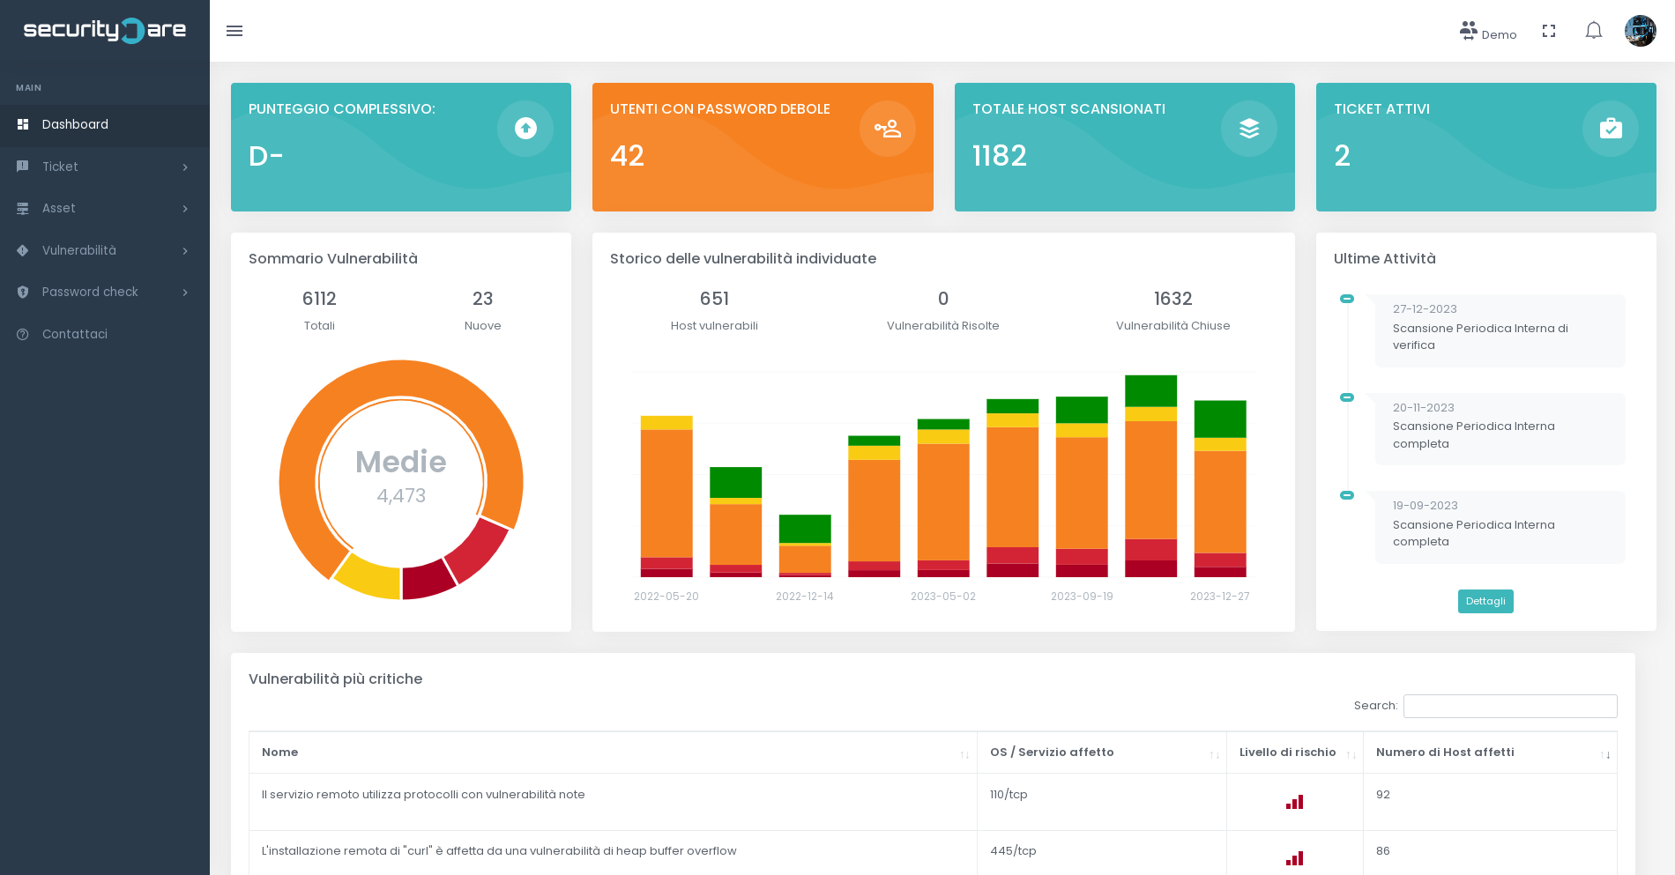Click the 0 Vulnerabilità Risolte value
1675x875 pixels.
pos(943,299)
